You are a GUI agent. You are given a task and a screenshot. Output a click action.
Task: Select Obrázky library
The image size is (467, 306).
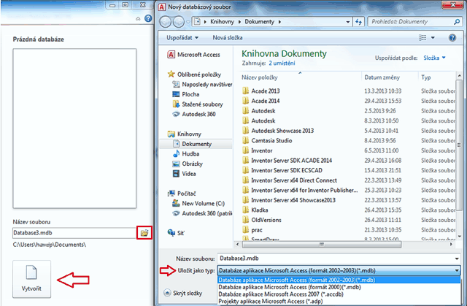[x=188, y=164]
